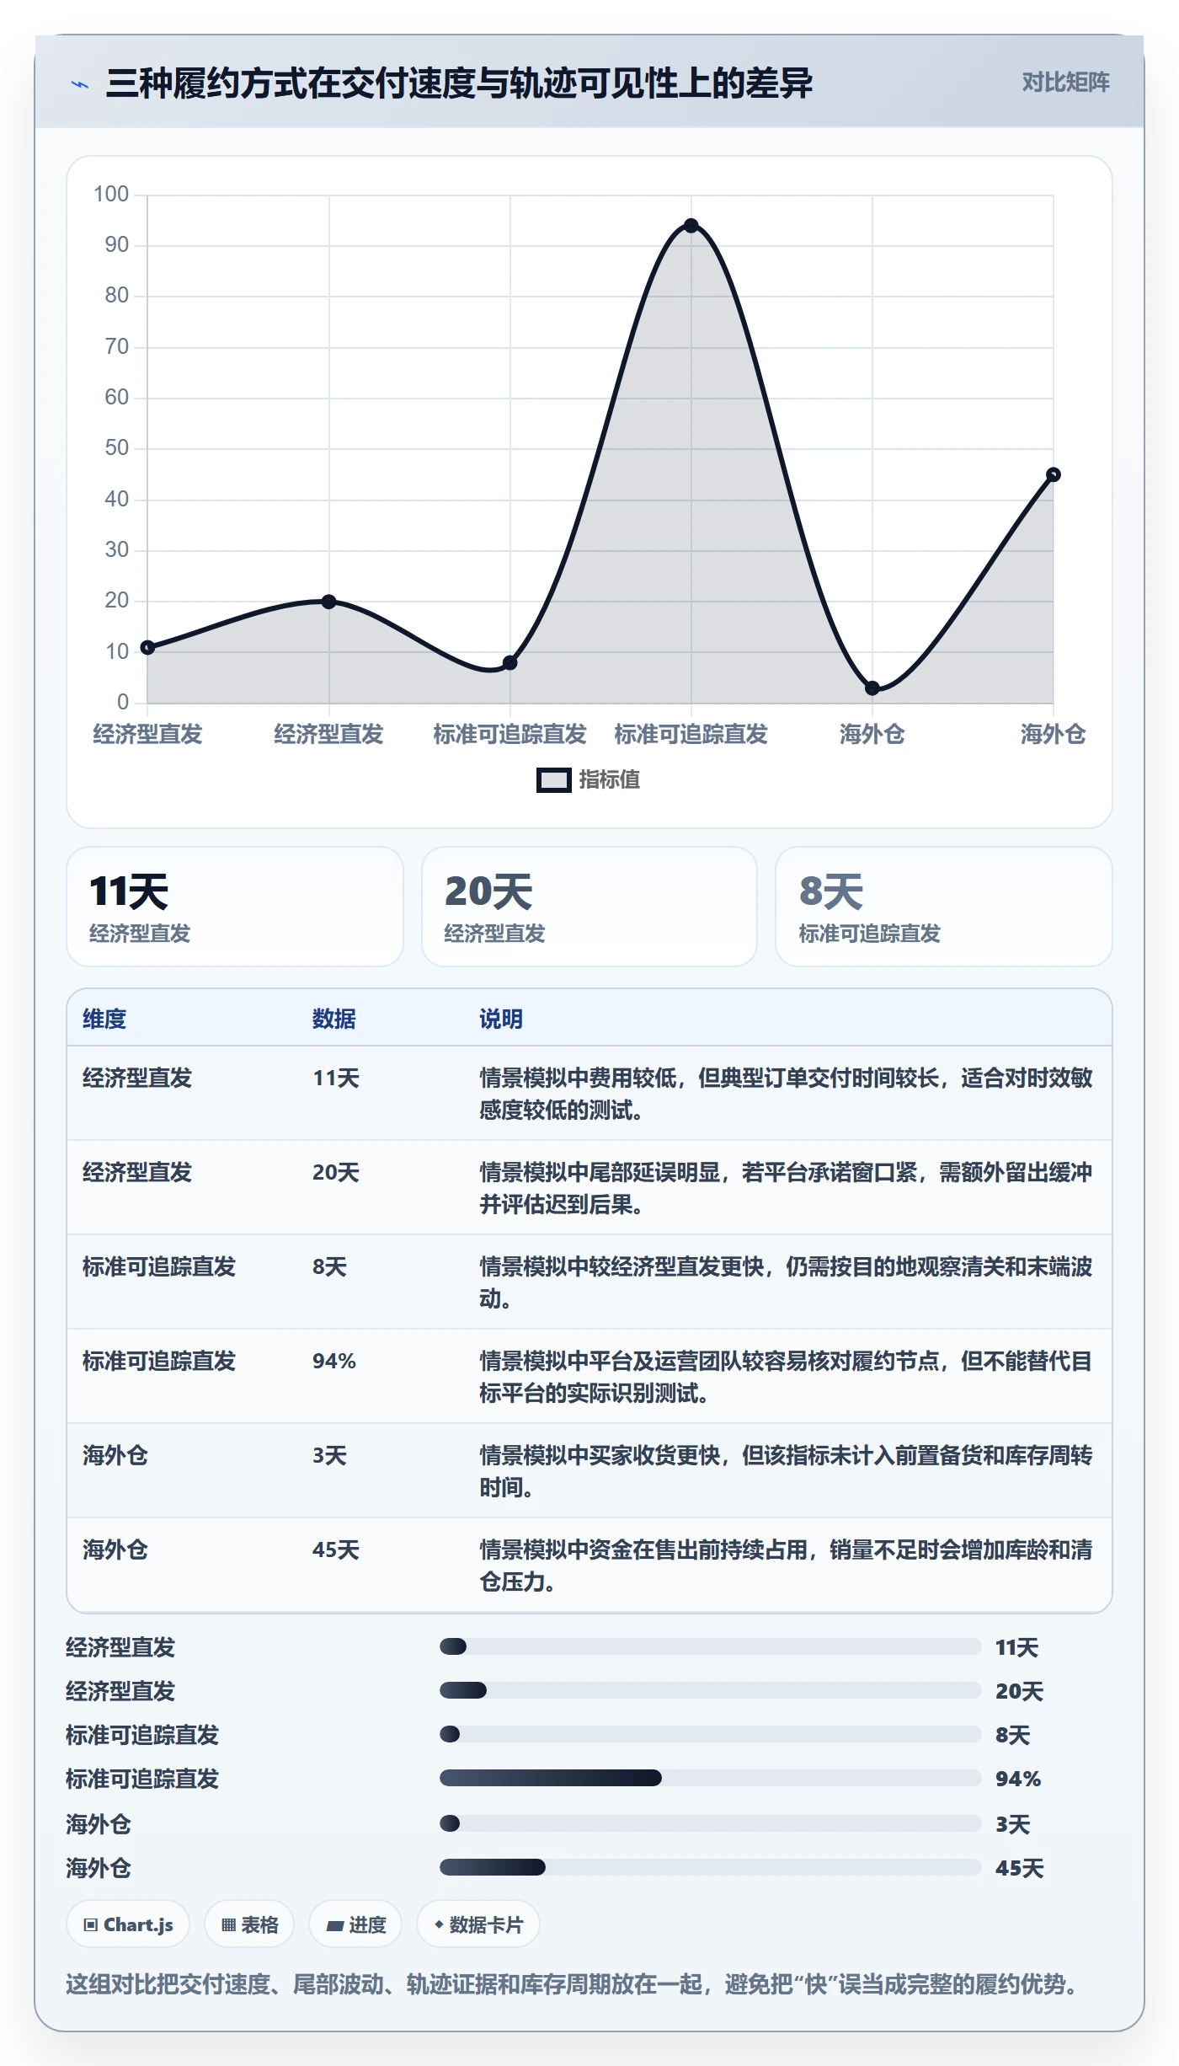The height and width of the screenshot is (2066, 1179).
Task: Select the 表格 chip
Action: [249, 1924]
